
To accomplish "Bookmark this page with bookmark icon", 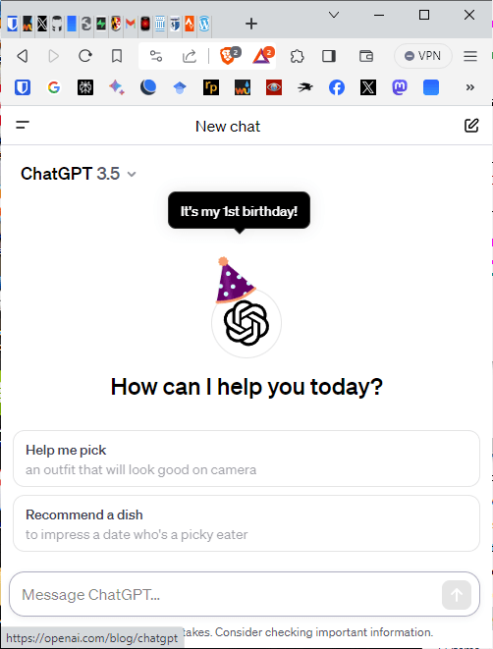I will click(117, 56).
